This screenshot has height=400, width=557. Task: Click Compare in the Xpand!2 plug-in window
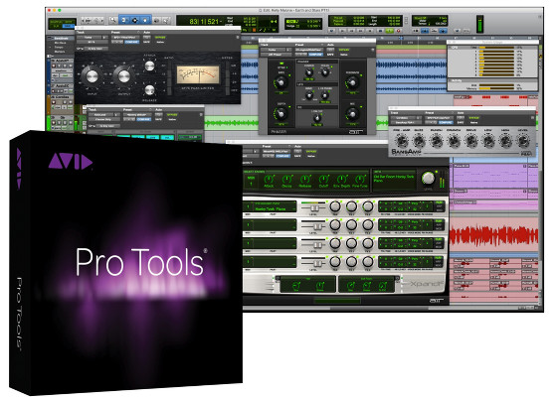282,156
